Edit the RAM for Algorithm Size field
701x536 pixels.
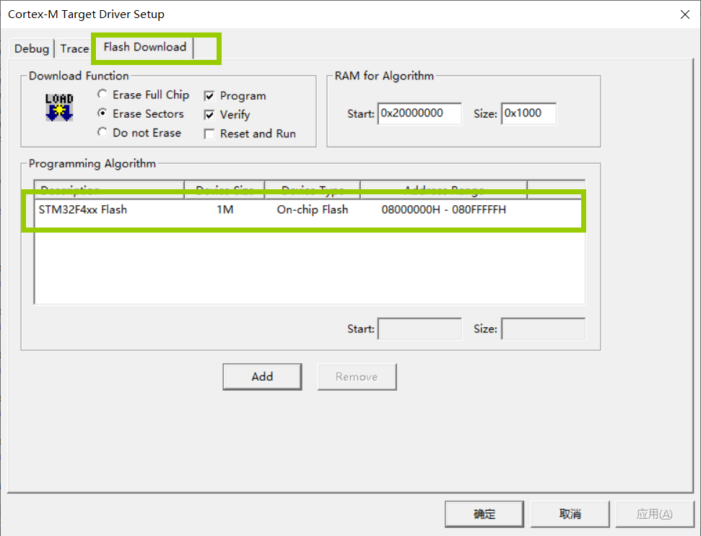click(528, 113)
